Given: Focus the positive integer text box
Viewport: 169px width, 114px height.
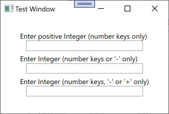Looking at the screenshot, I should pyautogui.click(x=84, y=46).
